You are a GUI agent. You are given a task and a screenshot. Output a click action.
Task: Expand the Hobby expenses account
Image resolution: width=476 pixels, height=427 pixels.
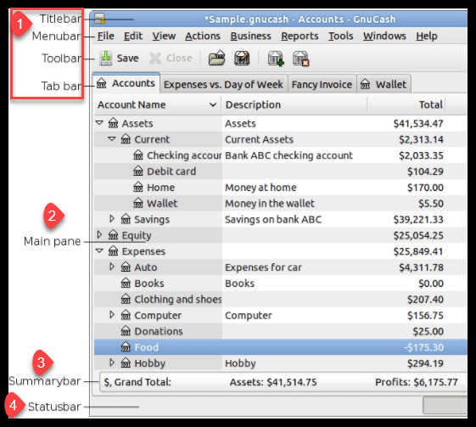click(112, 362)
